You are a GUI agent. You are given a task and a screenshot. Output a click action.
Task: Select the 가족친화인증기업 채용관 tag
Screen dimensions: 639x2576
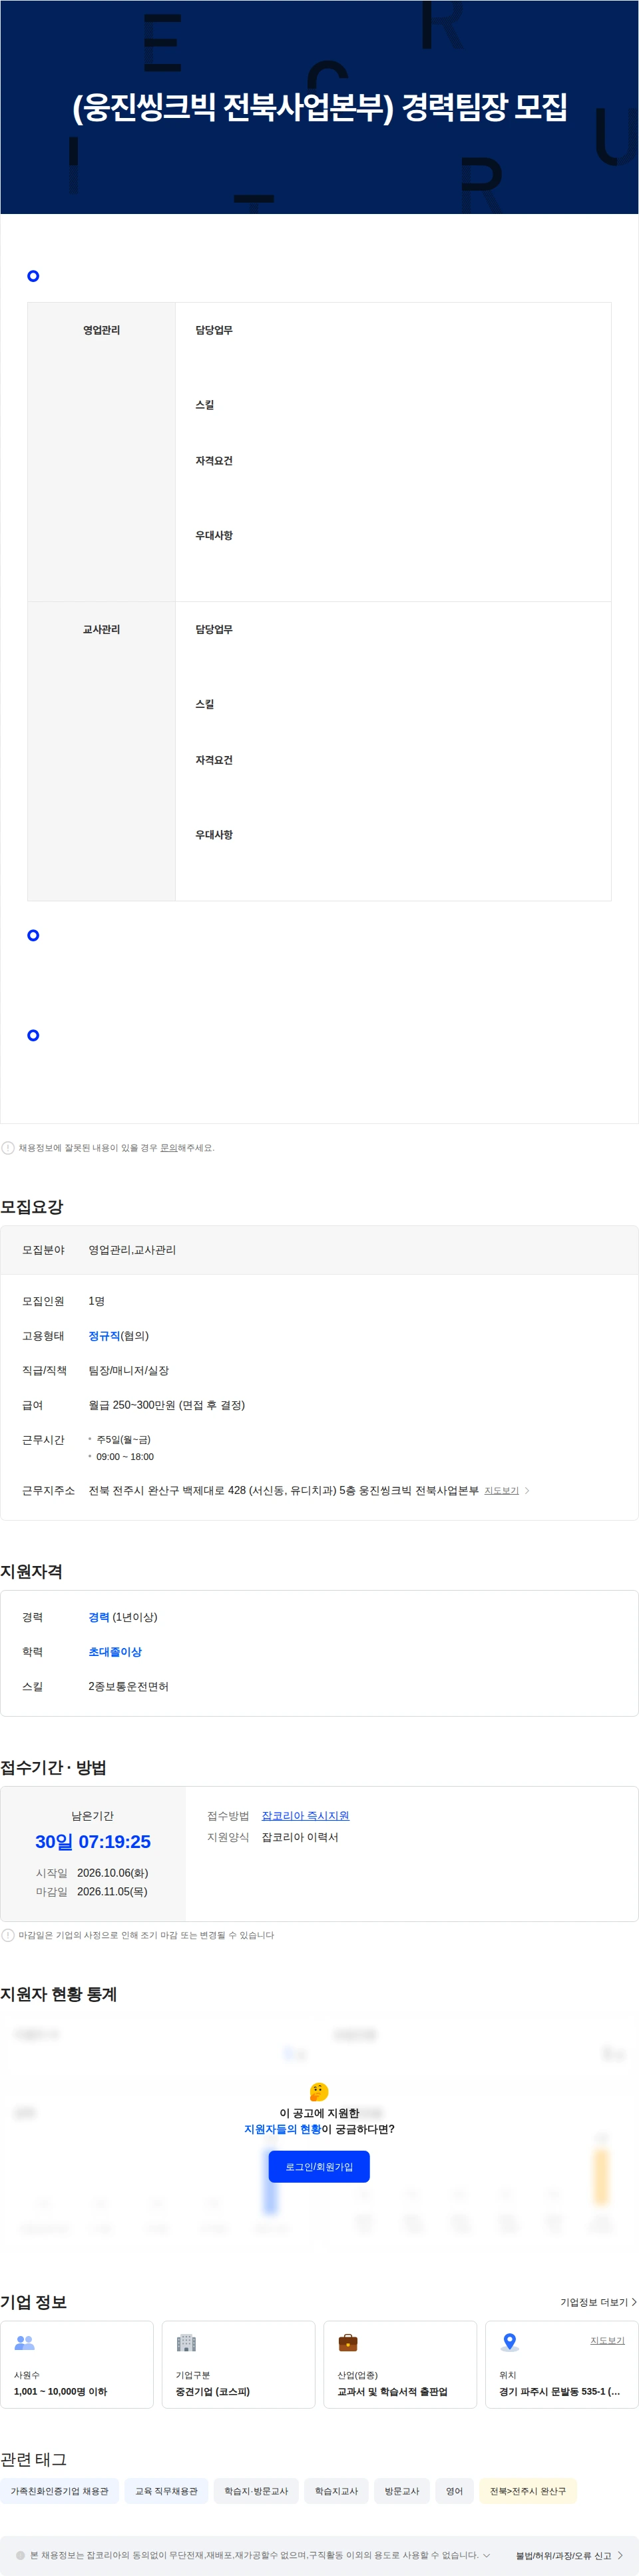pyautogui.click(x=60, y=2491)
